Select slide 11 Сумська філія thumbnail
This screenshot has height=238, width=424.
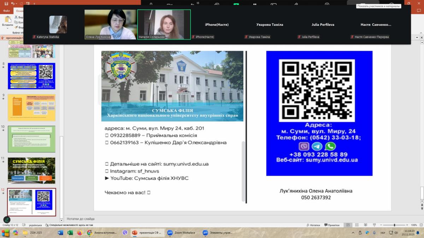click(31, 170)
